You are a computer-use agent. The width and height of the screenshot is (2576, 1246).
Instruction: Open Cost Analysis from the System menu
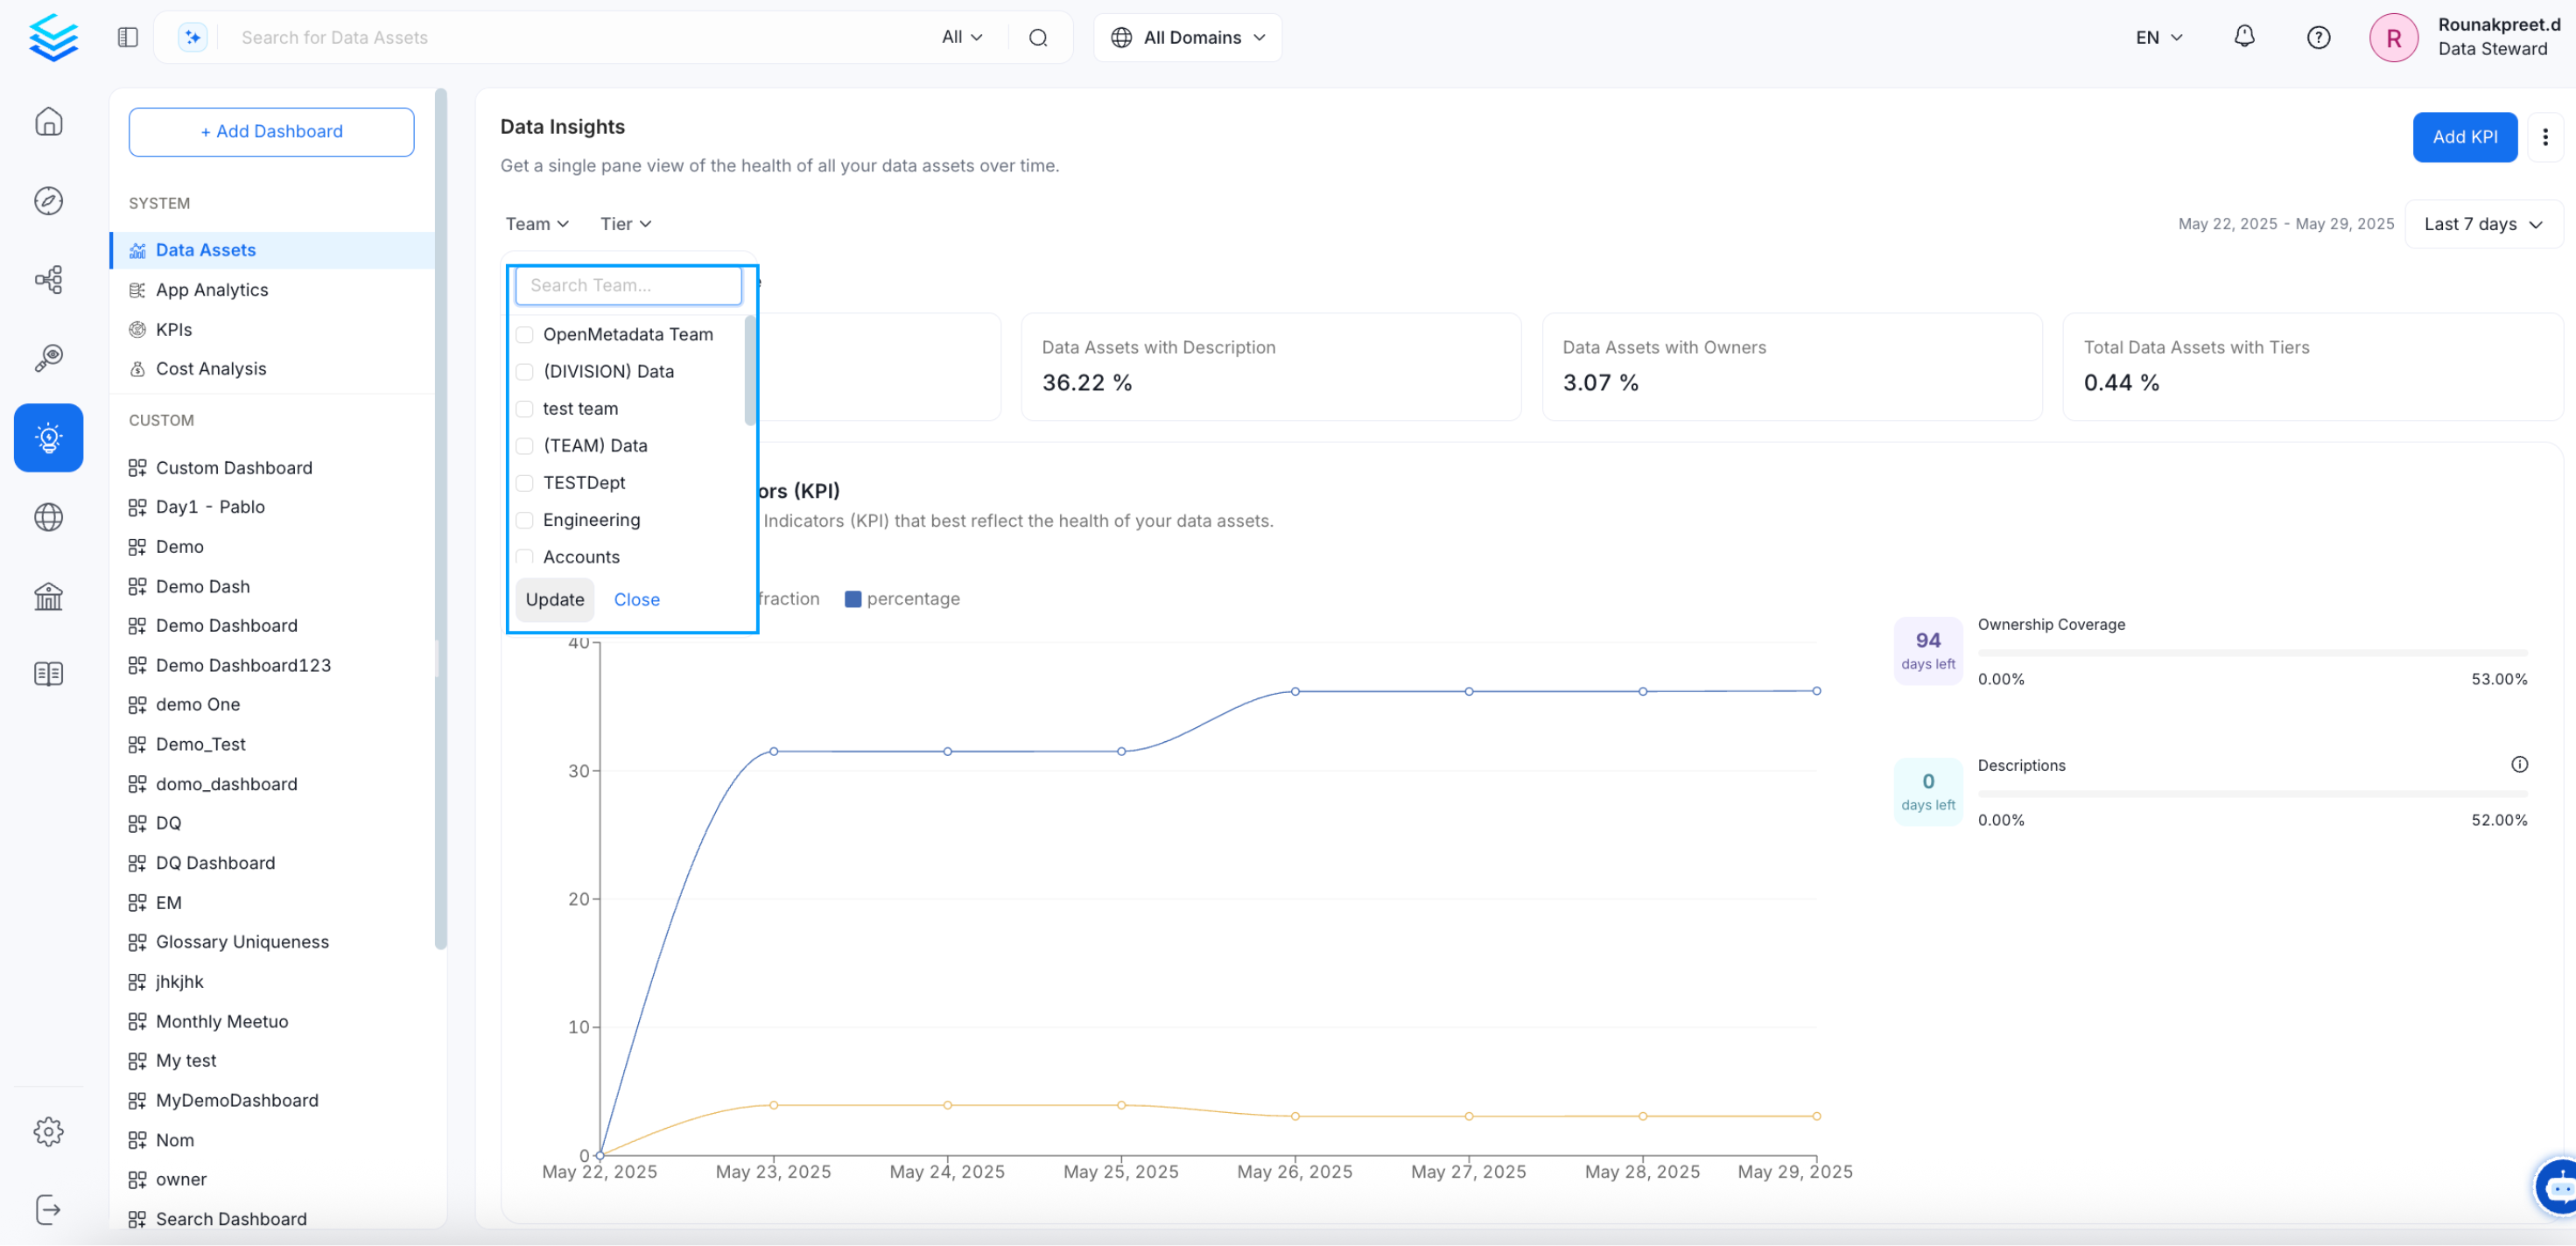click(x=210, y=368)
